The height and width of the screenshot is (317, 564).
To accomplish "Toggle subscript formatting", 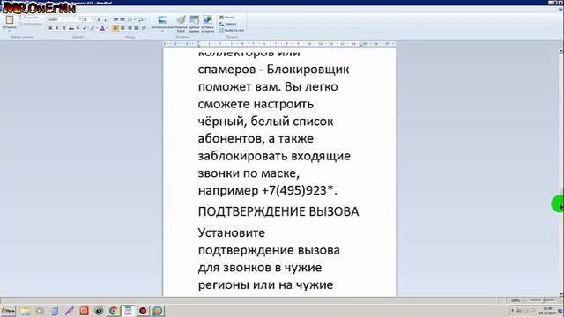I will (x=78, y=28).
